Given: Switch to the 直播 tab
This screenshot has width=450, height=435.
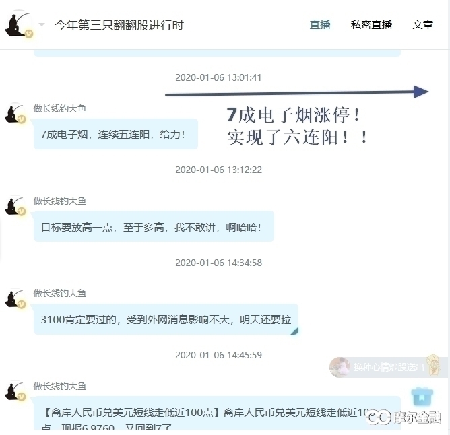Looking at the screenshot, I should [x=320, y=25].
